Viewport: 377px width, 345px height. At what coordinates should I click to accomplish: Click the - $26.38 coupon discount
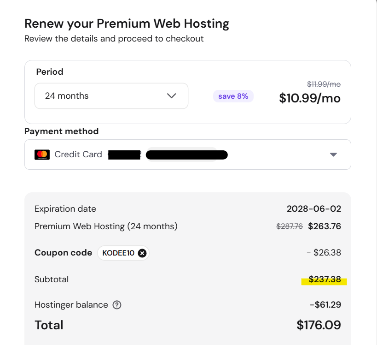click(x=324, y=253)
